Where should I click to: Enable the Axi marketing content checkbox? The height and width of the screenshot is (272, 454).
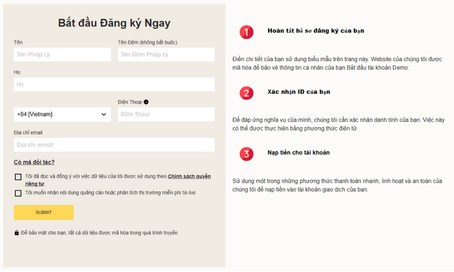18,193
